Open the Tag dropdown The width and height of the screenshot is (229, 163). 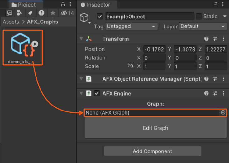point(131,27)
